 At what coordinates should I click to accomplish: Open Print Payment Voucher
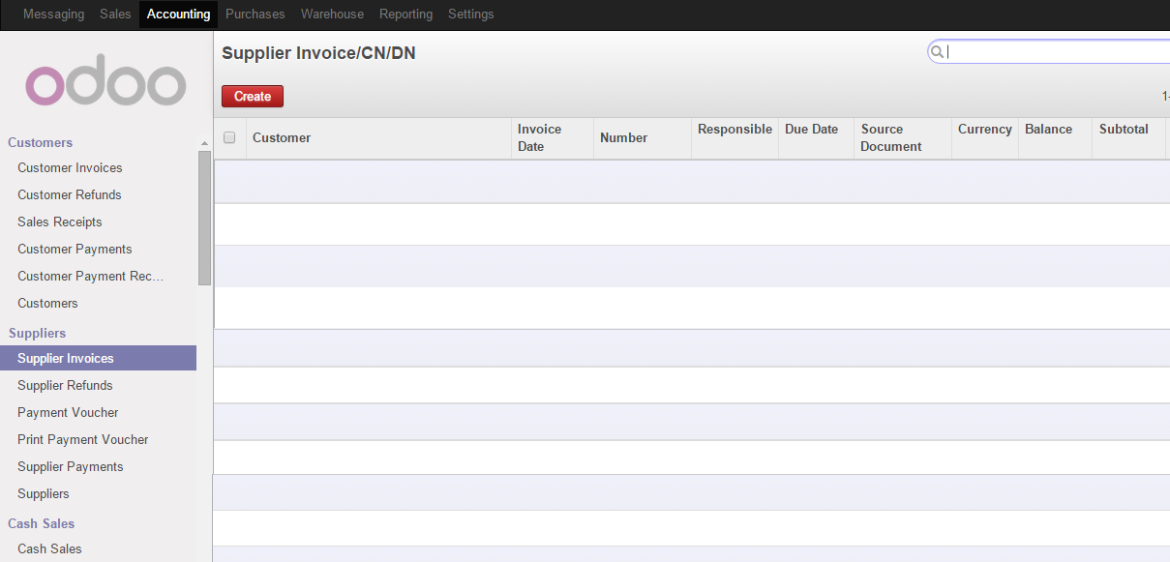[x=82, y=439]
